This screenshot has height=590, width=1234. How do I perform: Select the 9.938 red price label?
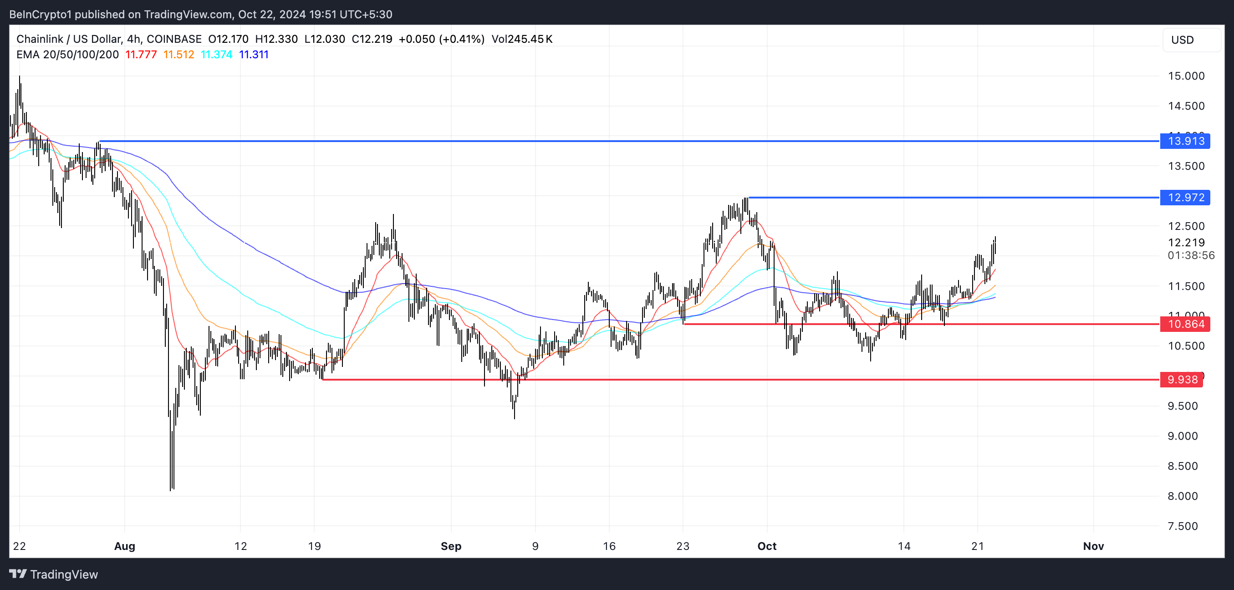click(x=1182, y=380)
